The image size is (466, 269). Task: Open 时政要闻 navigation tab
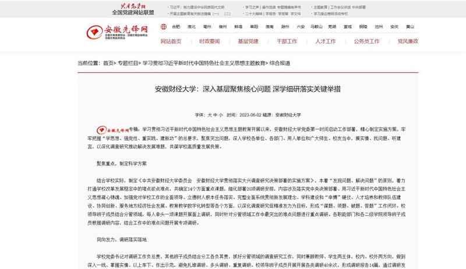tap(209, 41)
